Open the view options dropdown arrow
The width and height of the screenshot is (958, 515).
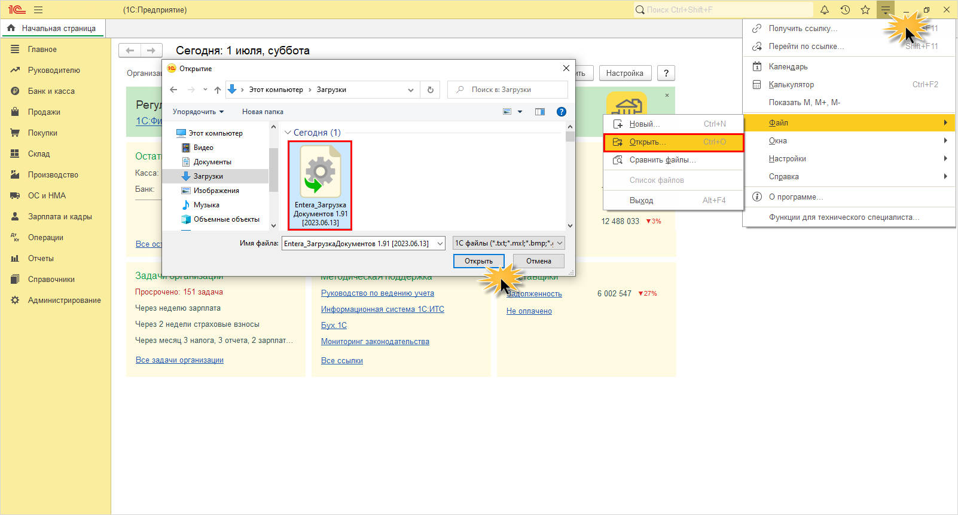click(520, 112)
